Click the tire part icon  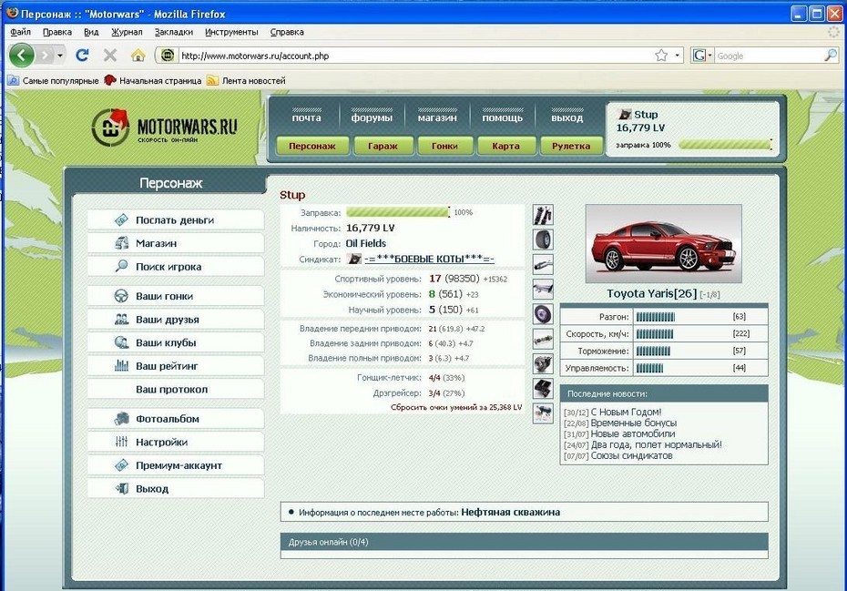543,239
